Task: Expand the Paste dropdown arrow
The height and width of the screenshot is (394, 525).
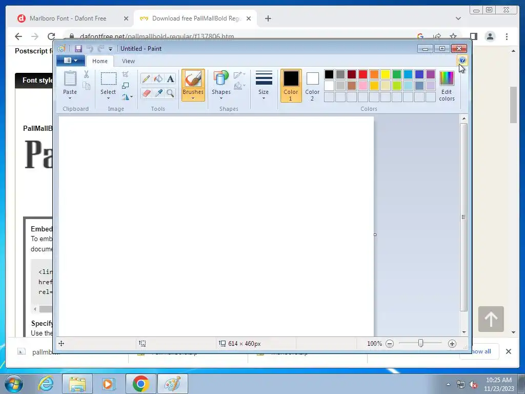Action: 70,98
